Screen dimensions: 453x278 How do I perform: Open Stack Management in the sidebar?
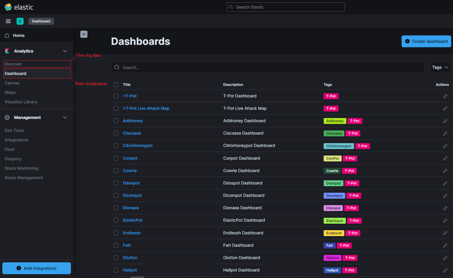24,178
